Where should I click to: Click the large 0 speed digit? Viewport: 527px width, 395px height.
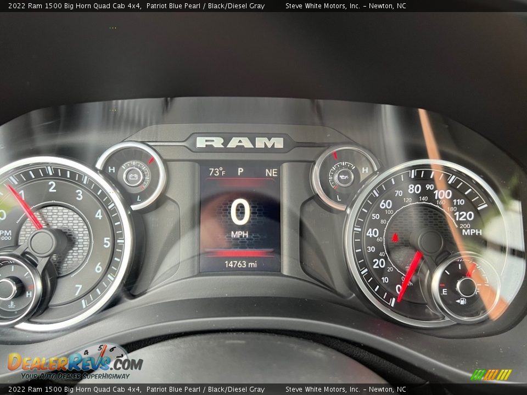tap(240, 212)
